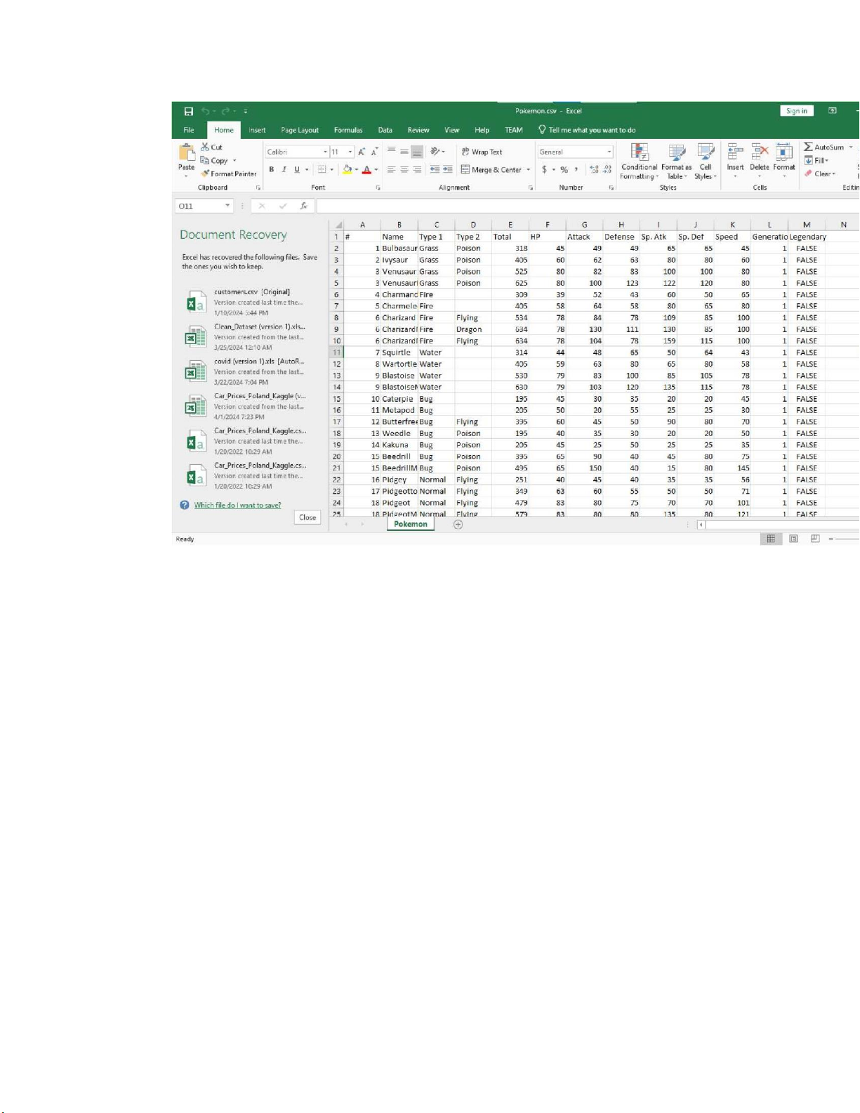Expand the General number format dropdown
Screen dimensions: 860x1113
point(609,152)
